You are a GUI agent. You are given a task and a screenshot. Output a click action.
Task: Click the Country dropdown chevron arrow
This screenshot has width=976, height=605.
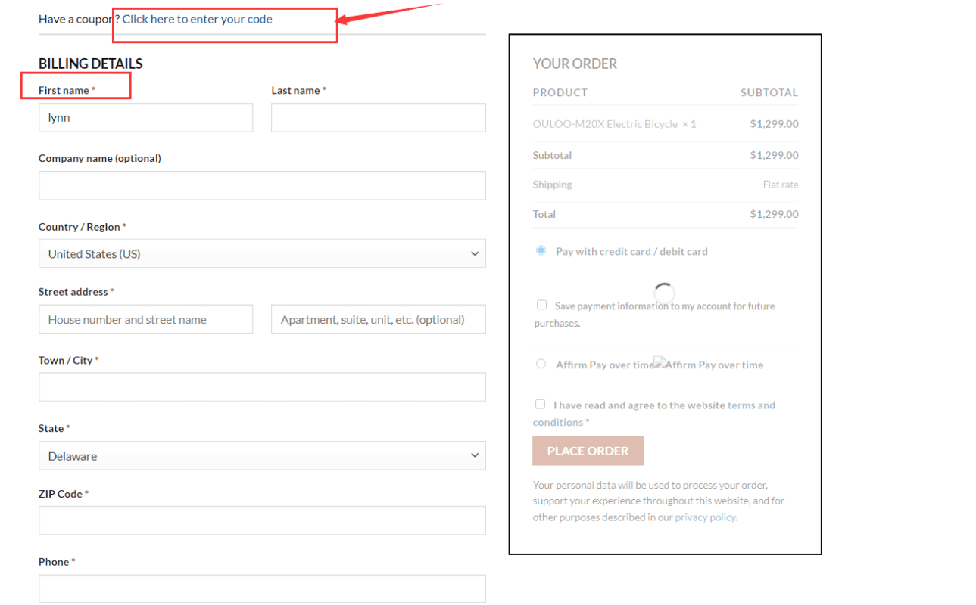(x=475, y=254)
